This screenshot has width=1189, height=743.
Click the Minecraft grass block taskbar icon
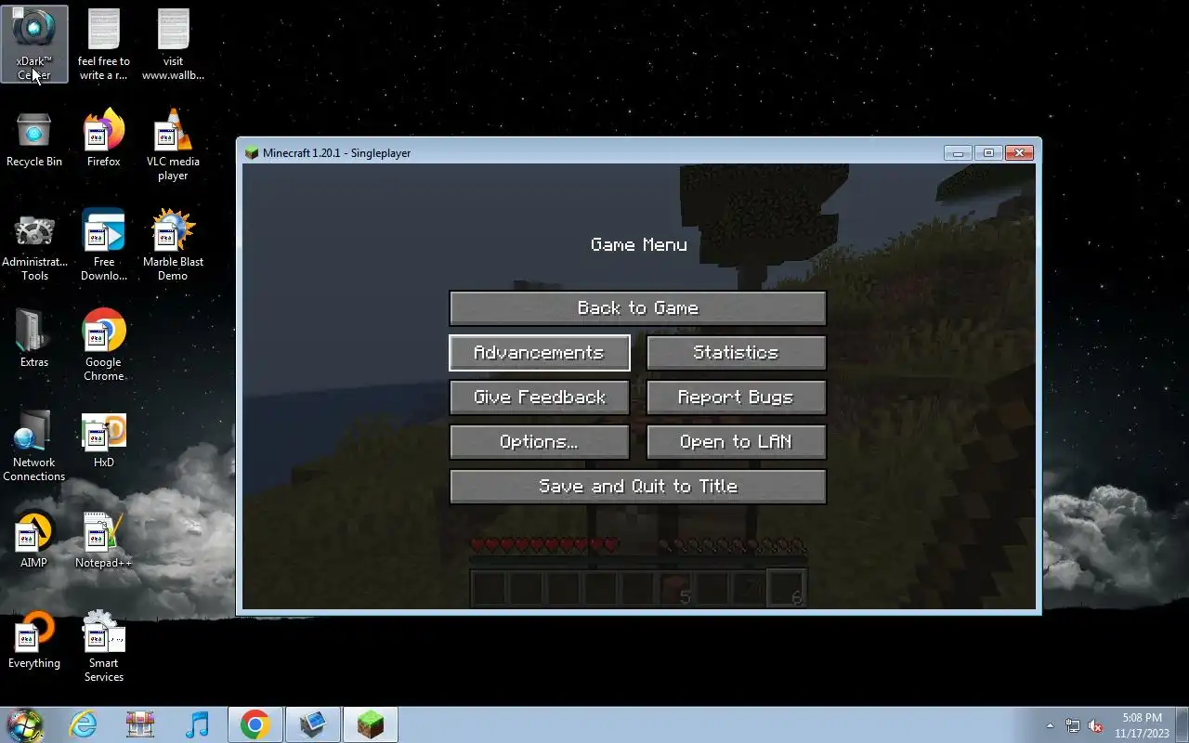pyautogui.click(x=371, y=724)
